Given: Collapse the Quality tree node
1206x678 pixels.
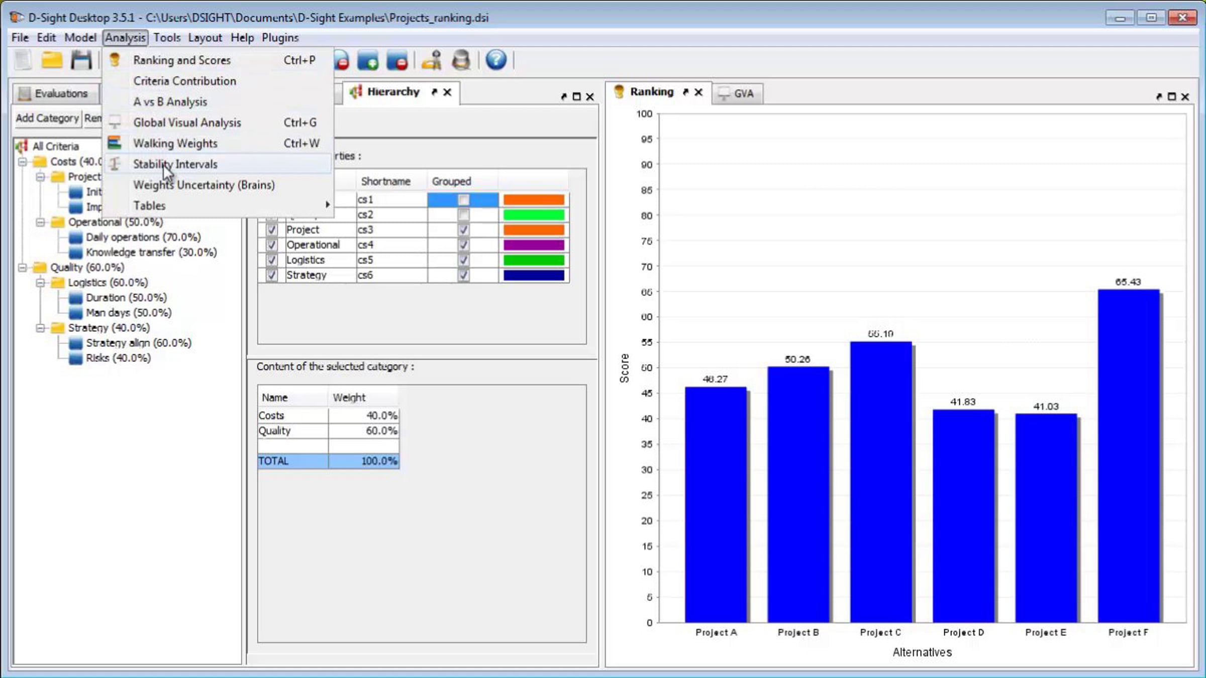Looking at the screenshot, I should [22, 268].
